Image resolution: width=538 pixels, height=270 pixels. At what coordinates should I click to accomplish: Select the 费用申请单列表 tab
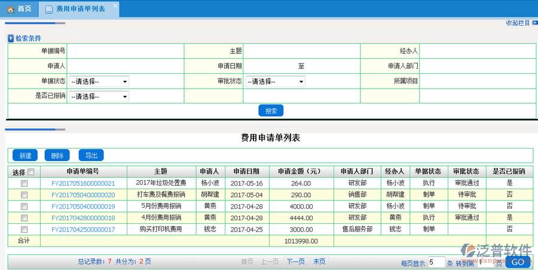click(80, 9)
